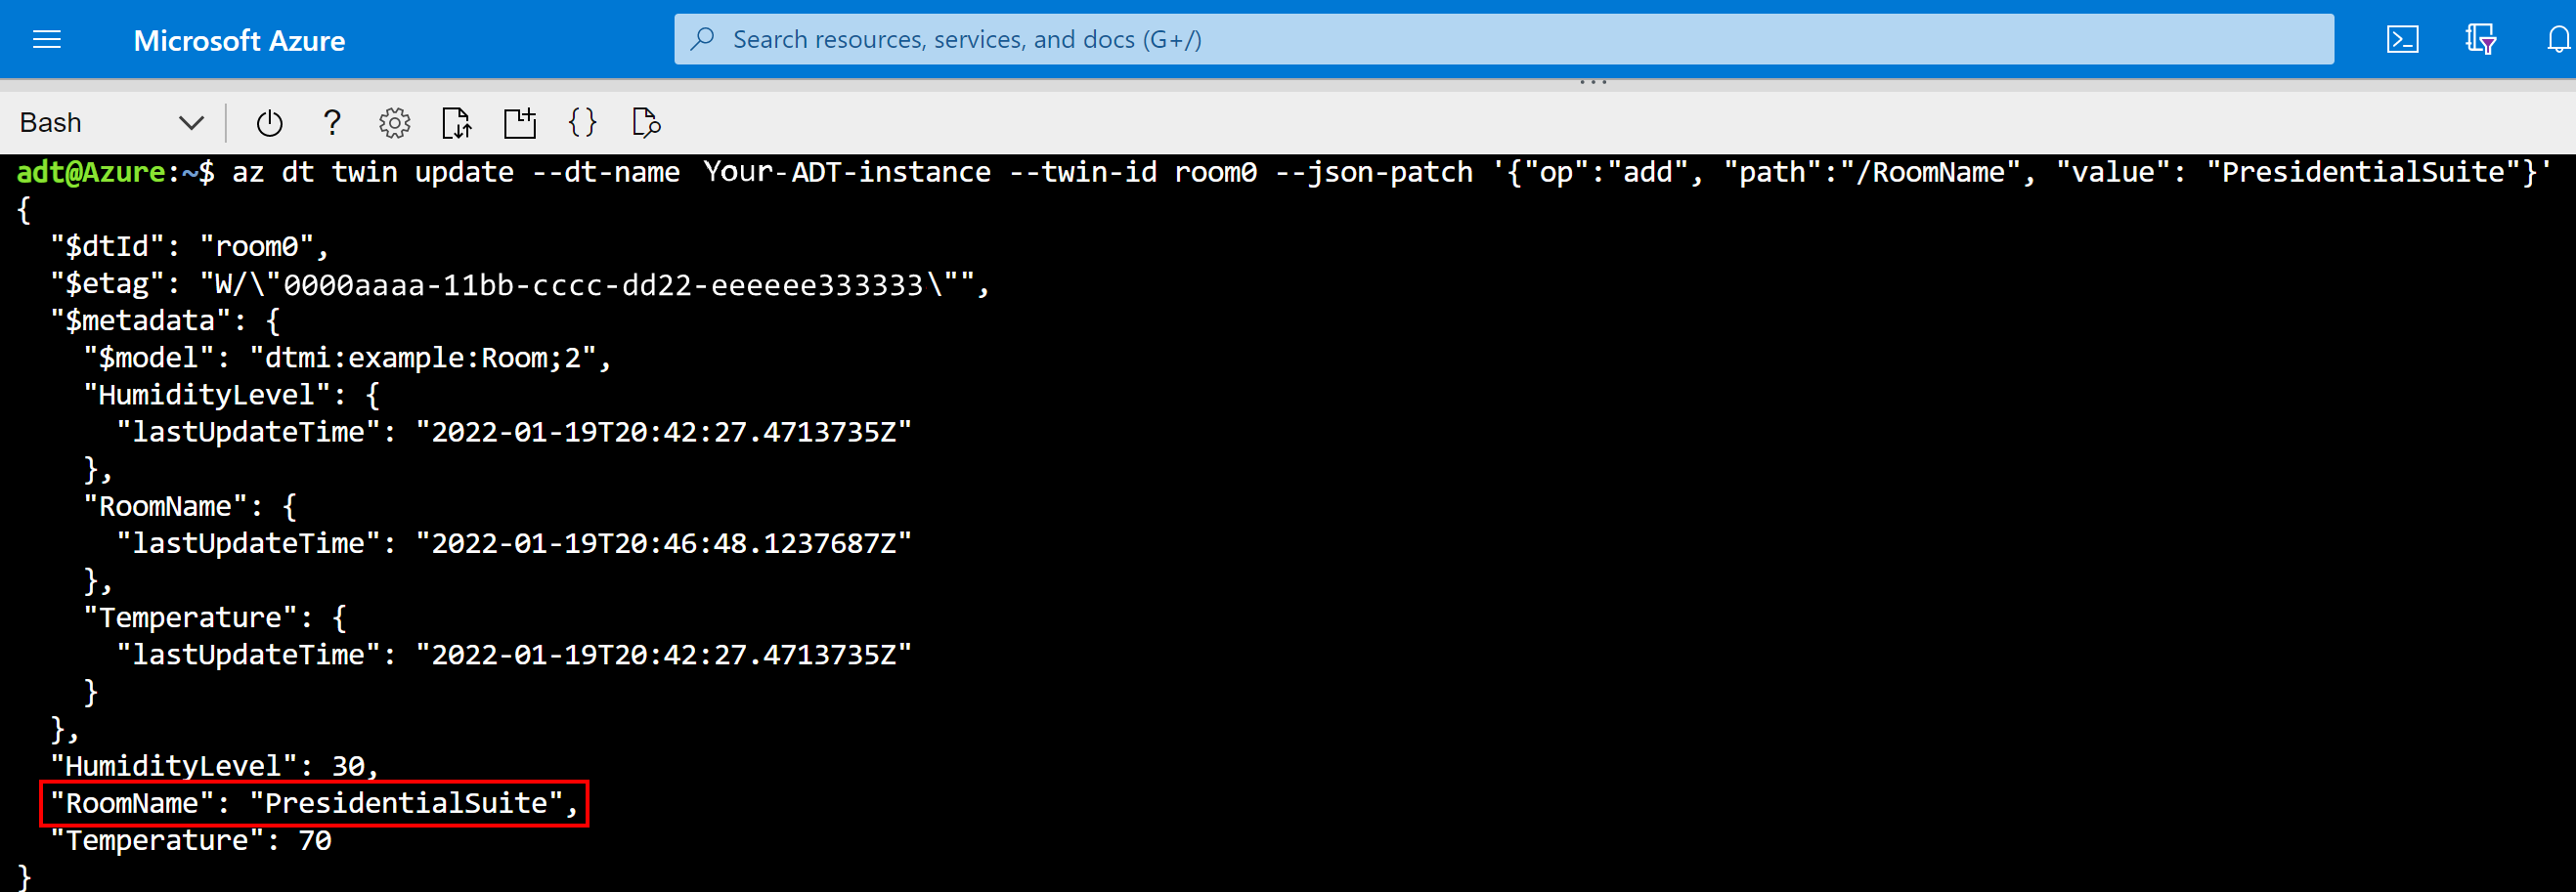Click the search magnifier icon

(703, 39)
